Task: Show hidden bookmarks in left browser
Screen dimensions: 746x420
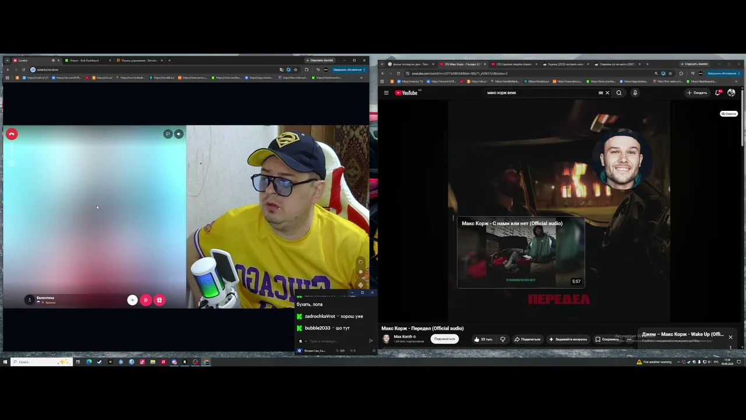Action: tap(361, 78)
